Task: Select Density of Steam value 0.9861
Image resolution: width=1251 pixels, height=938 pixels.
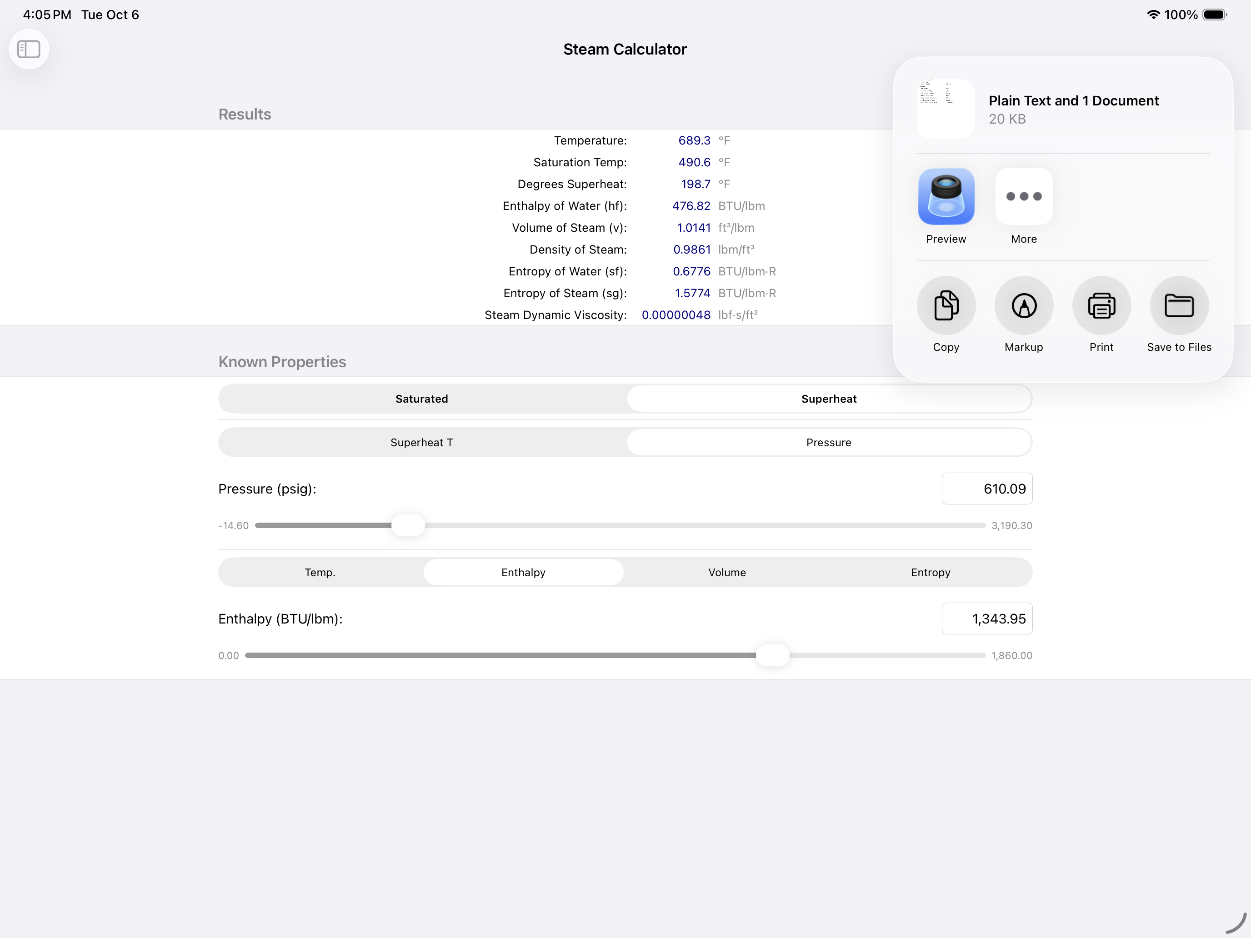Action: click(692, 249)
